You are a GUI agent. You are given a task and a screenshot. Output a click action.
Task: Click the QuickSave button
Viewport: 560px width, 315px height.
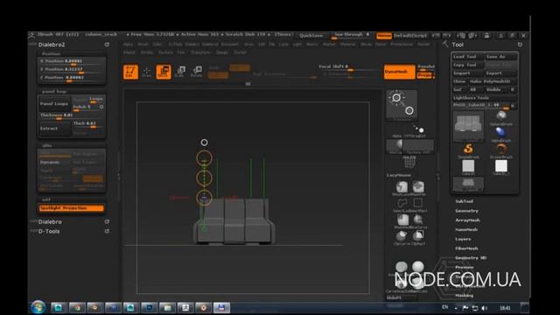click(311, 35)
